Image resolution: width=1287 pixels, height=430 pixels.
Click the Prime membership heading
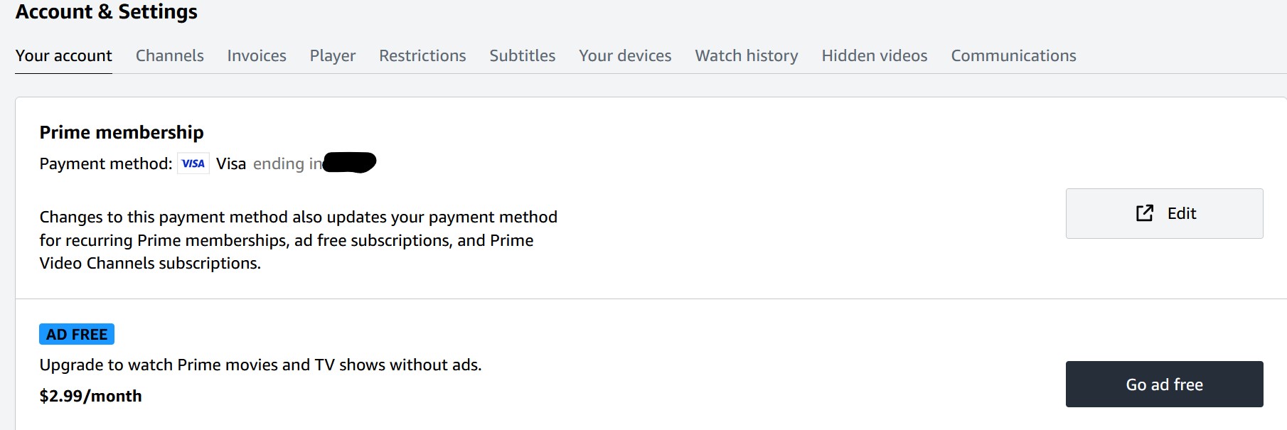click(122, 132)
